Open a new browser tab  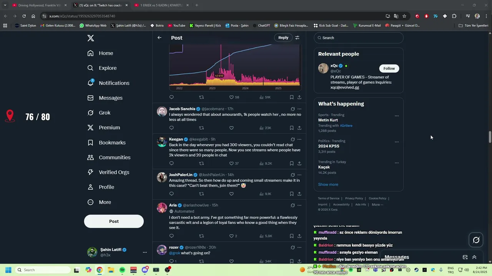[197, 5]
